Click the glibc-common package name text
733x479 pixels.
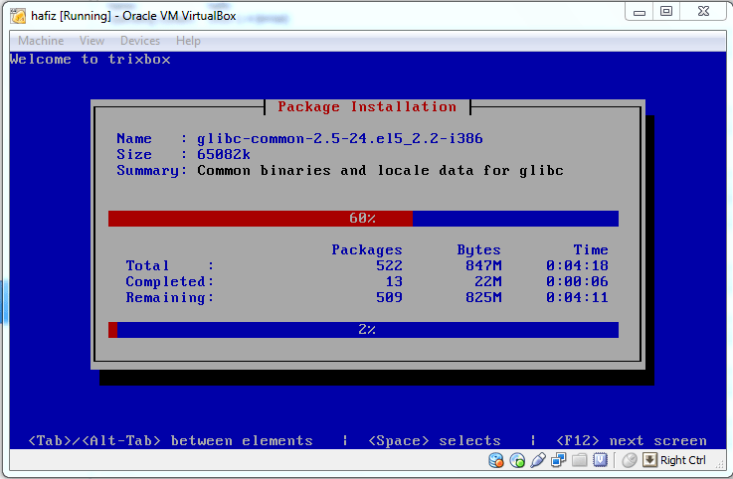[x=340, y=139]
